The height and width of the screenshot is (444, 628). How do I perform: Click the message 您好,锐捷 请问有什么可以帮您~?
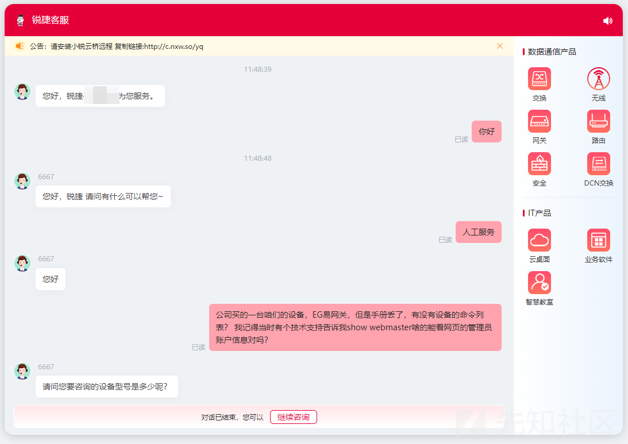coord(103,196)
